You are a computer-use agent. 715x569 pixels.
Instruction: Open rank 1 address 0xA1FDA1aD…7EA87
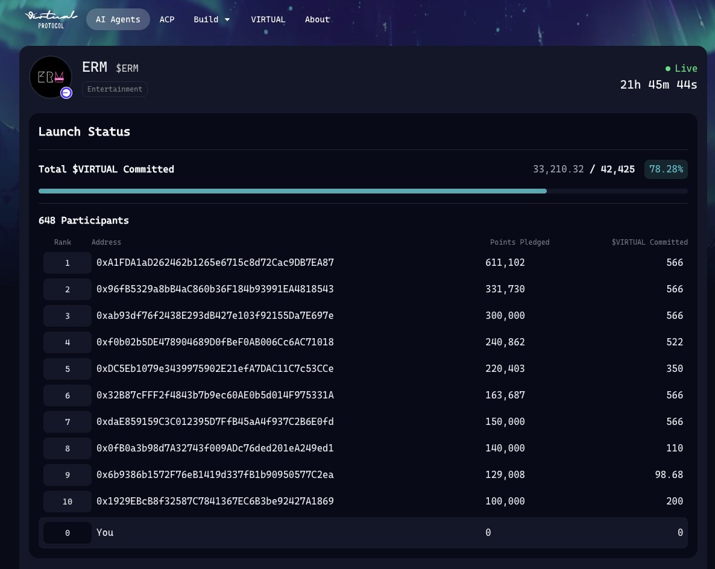click(215, 263)
